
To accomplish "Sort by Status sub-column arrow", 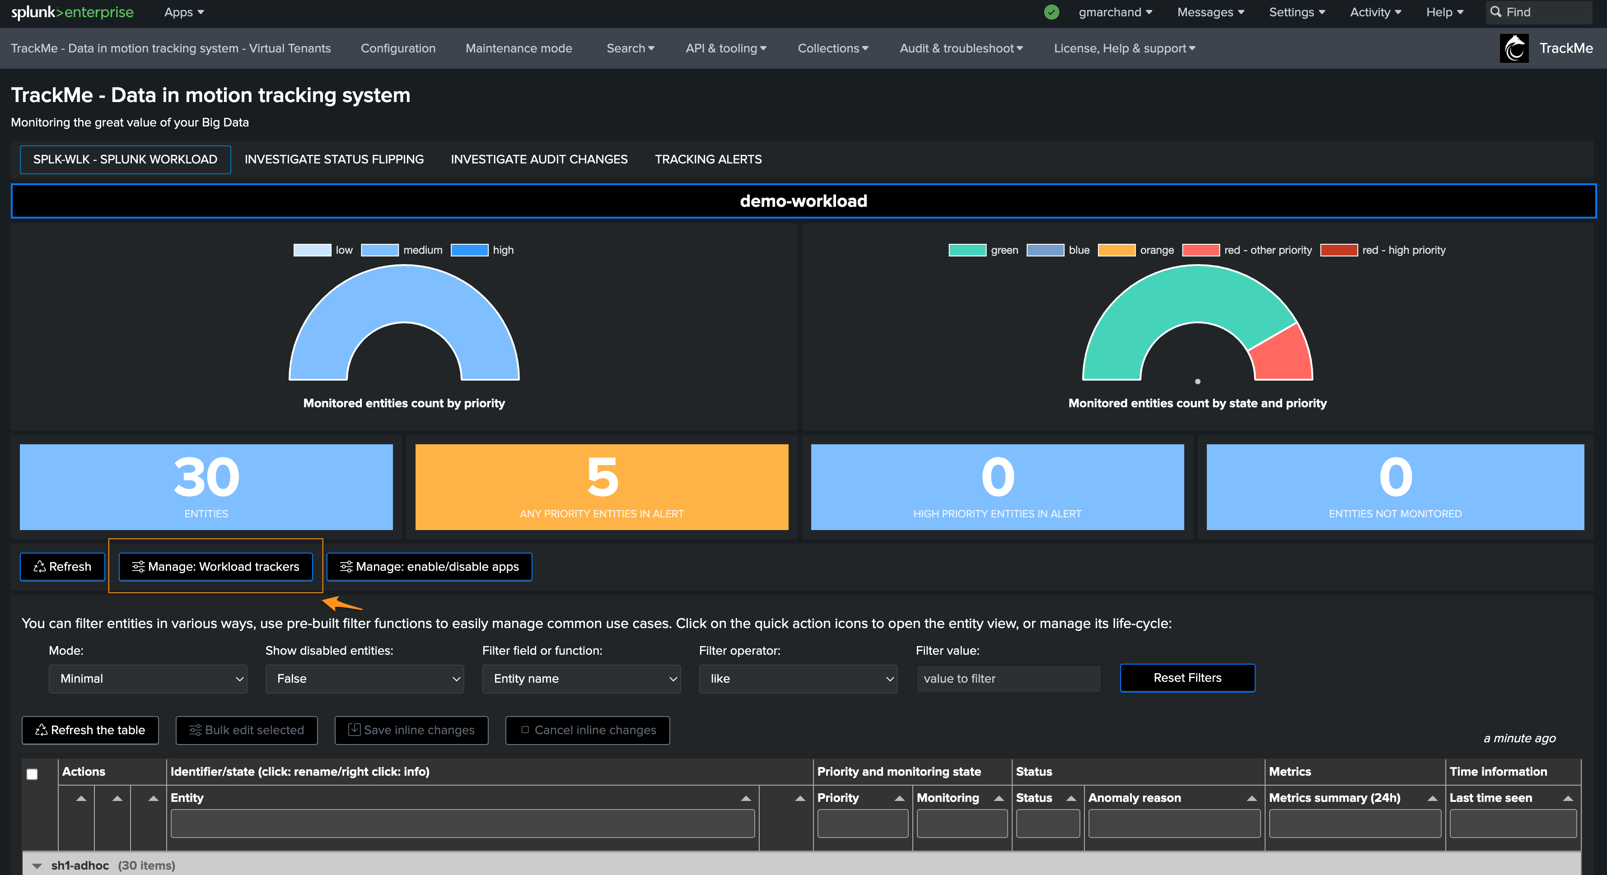I will (x=1070, y=798).
